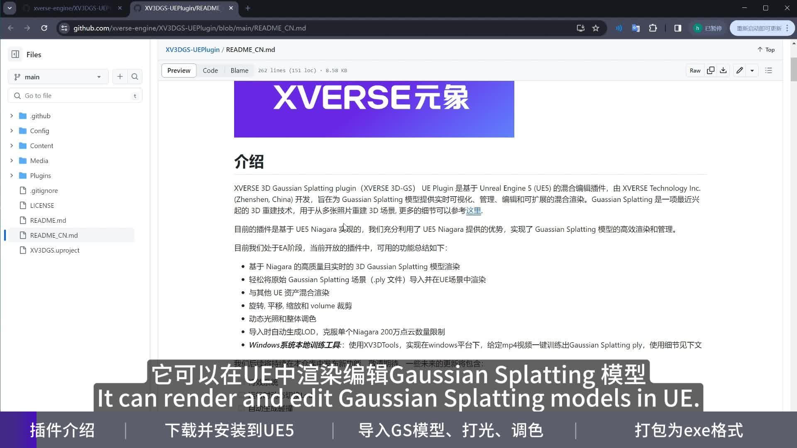Open the main branch dropdown
Screen dimensions: 797x448
[x=58, y=76]
